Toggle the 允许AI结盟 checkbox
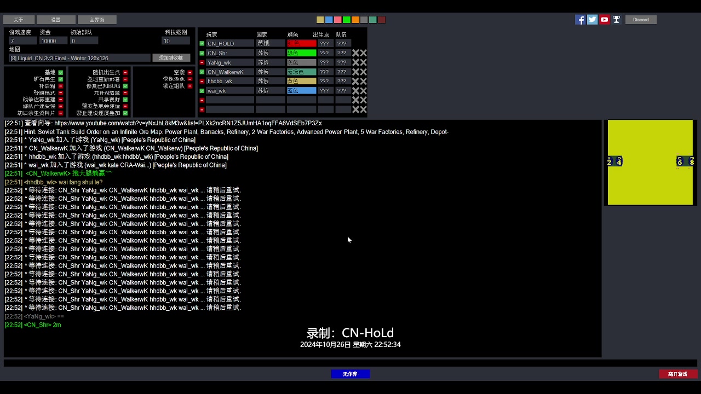The width and height of the screenshot is (701, 394). 125,93
